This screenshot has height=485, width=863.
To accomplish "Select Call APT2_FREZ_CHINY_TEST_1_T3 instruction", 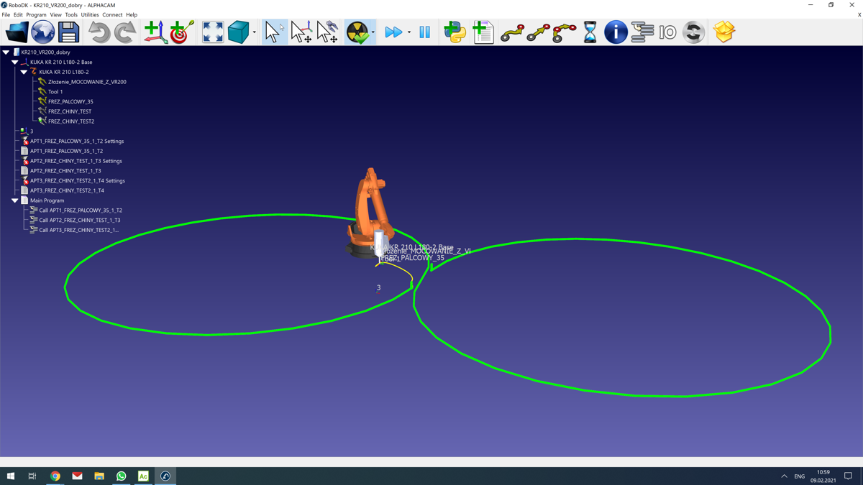I will [80, 221].
